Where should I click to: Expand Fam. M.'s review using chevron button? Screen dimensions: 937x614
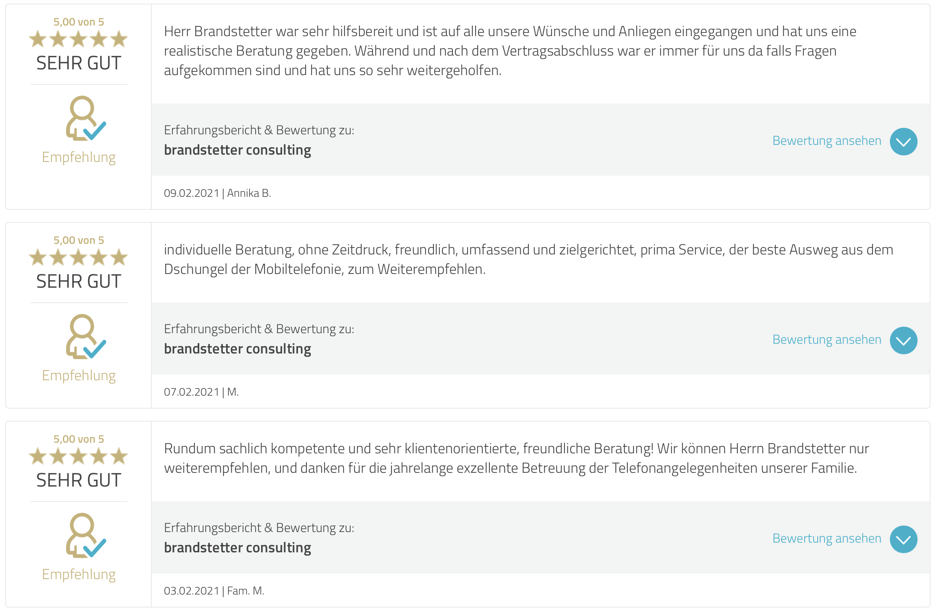pyautogui.click(x=903, y=539)
